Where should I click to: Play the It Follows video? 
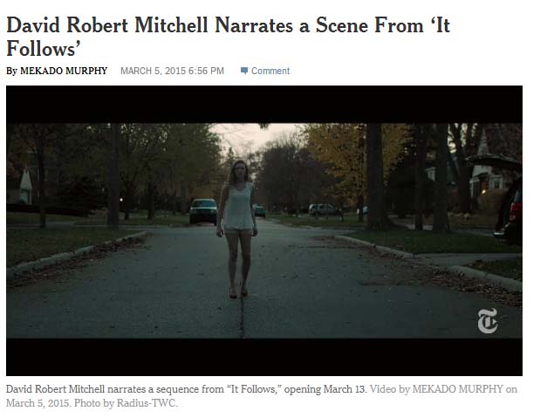tap(264, 230)
